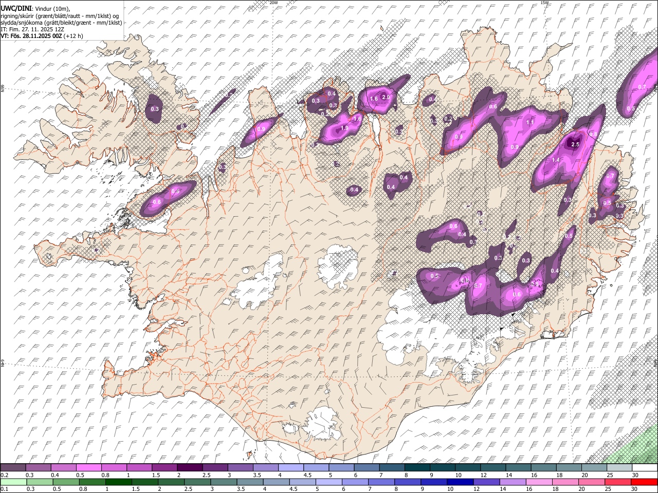Click the 1.9 precipitation value on the map
Viewport: 658px width, 493px height.
[344, 128]
